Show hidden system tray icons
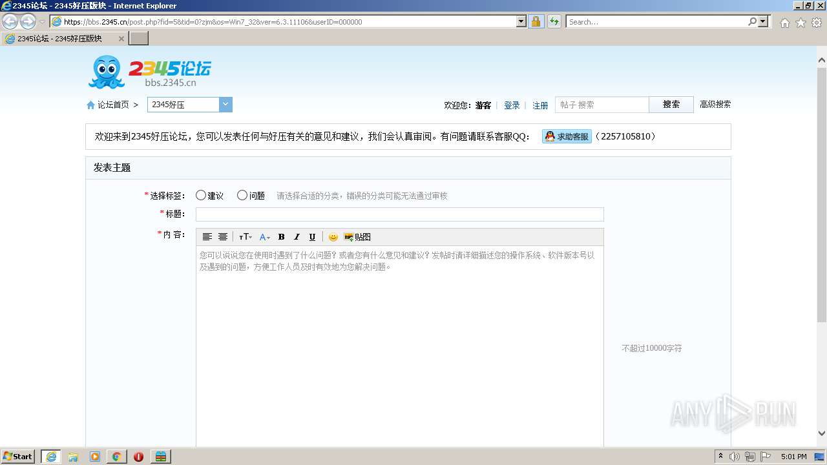The width and height of the screenshot is (827, 465). (x=721, y=456)
